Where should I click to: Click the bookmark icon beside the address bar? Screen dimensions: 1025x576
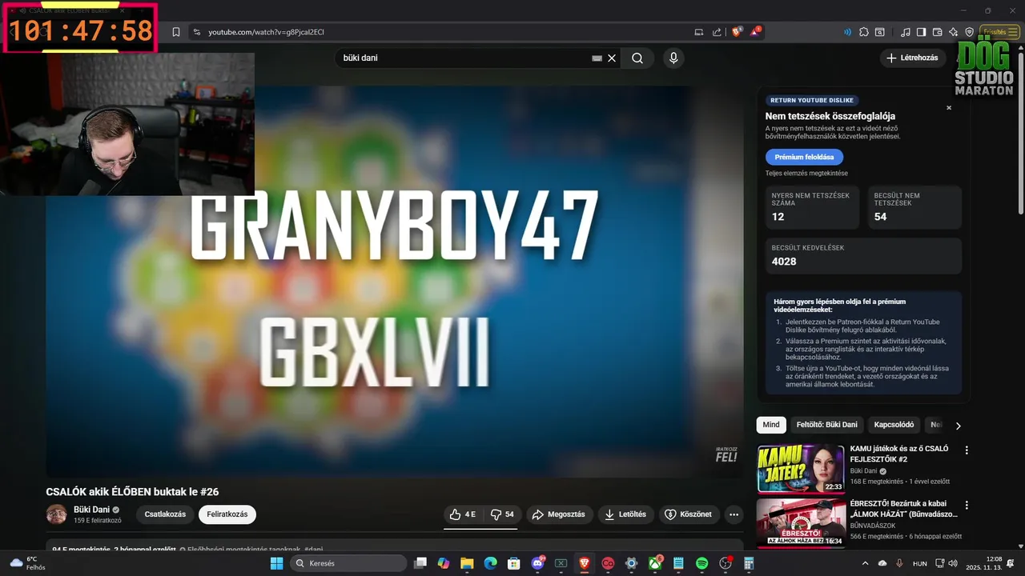(x=176, y=32)
